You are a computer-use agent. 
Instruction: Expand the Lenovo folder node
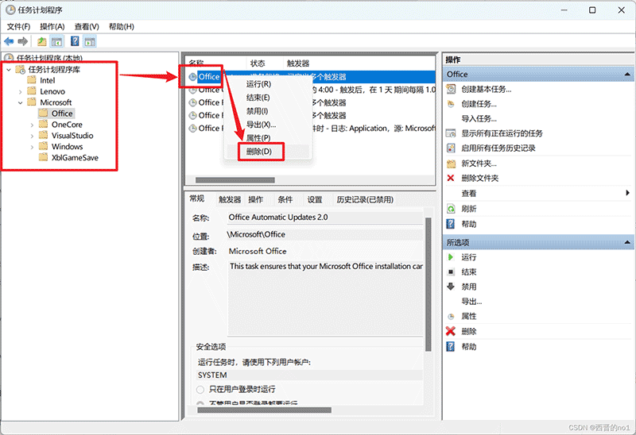click(x=21, y=92)
